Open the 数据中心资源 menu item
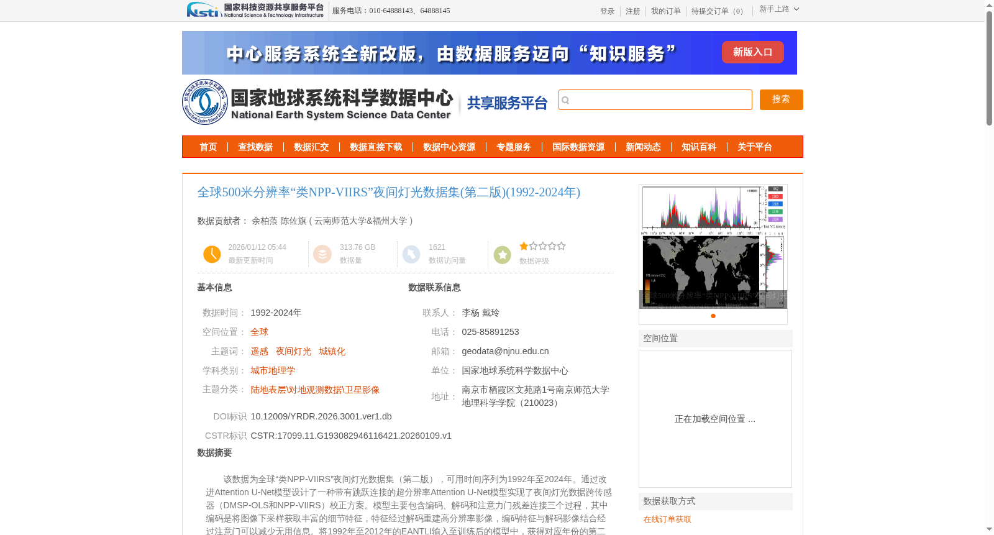The width and height of the screenshot is (994, 535). (x=449, y=147)
